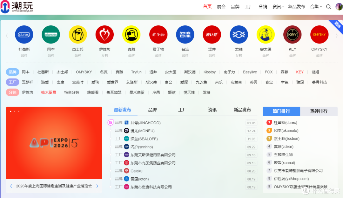
Task: Click the search magnifier icon
Action: click(328, 7)
